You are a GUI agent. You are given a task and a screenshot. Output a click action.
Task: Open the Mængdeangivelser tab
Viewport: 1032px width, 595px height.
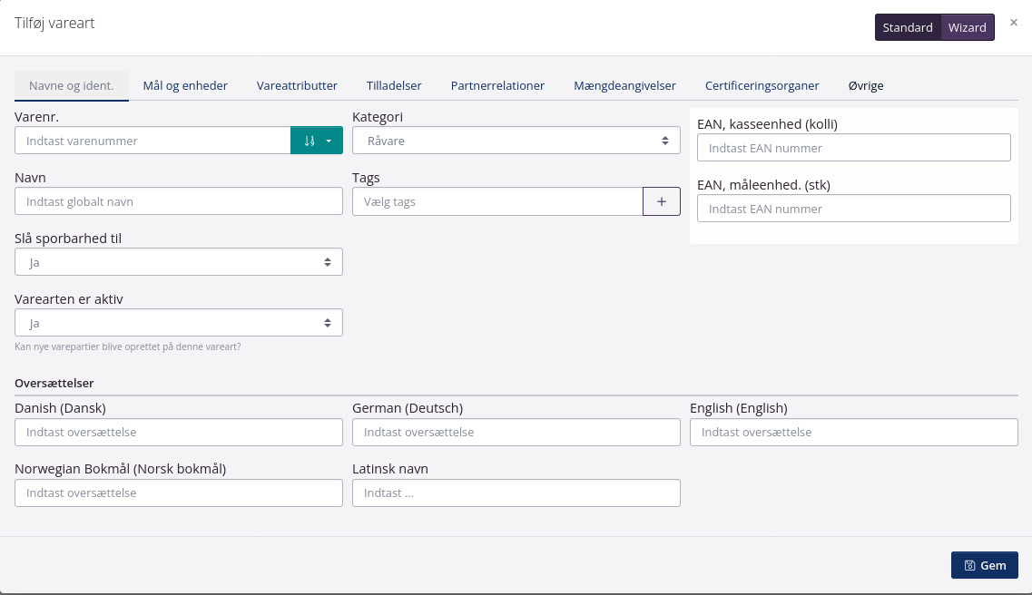coord(624,85)
